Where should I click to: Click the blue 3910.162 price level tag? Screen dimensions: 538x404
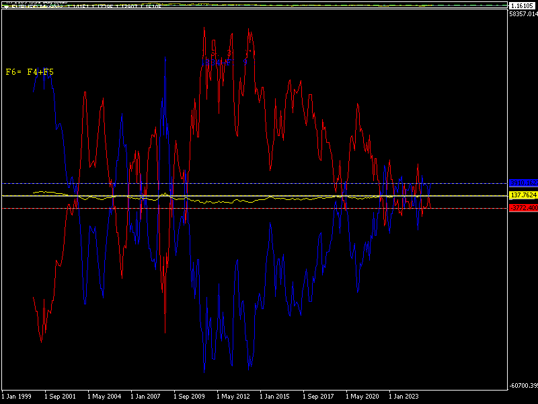coord(523,183)
